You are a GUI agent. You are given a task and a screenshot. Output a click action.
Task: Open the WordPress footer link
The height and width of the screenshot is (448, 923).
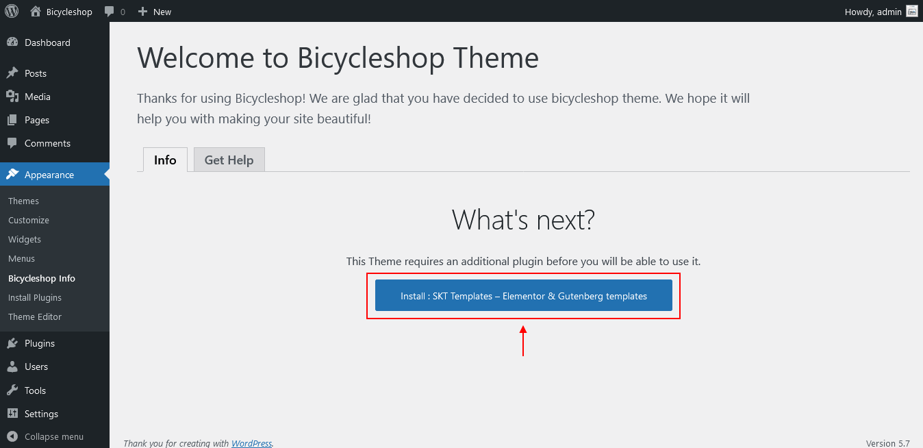[x=251, y=443]
